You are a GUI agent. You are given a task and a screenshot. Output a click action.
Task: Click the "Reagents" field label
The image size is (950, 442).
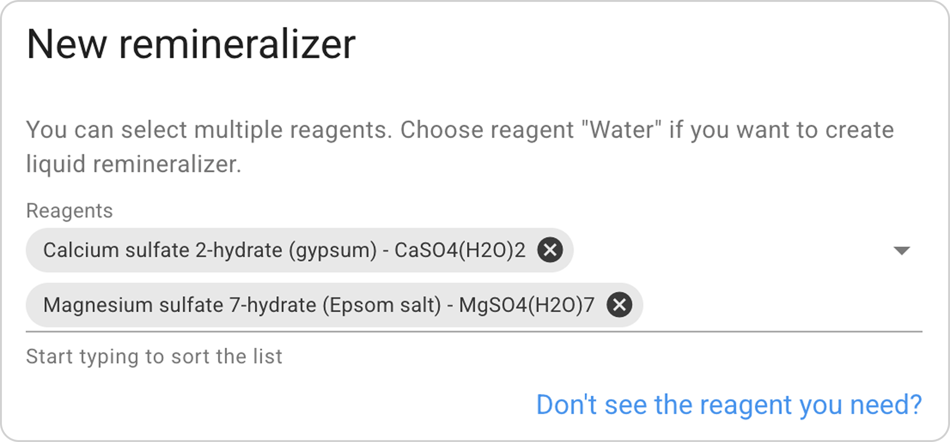69,211
